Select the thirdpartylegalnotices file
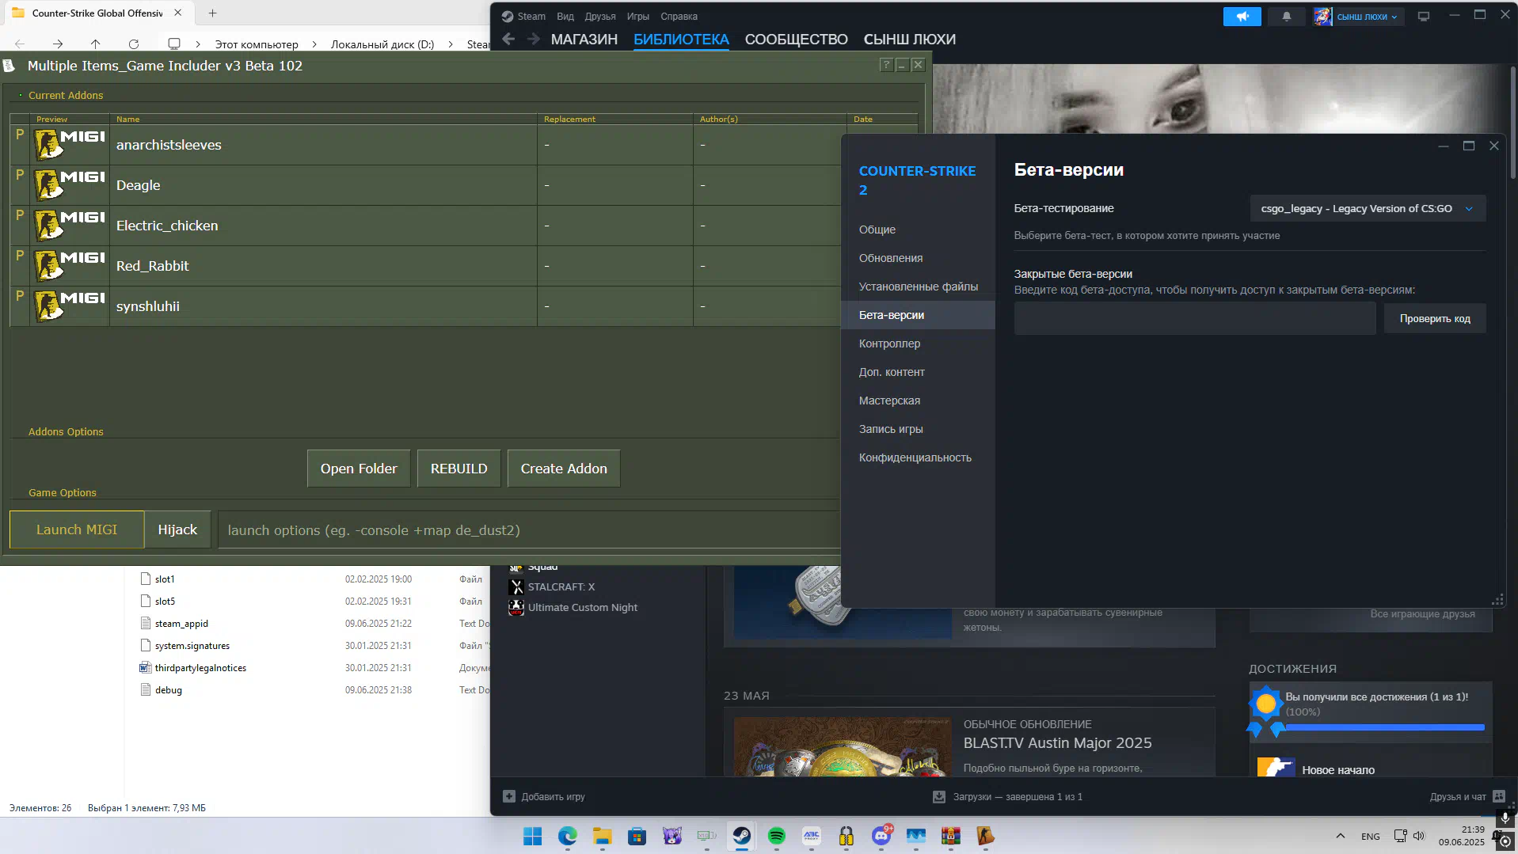 (x=200, y=668)
